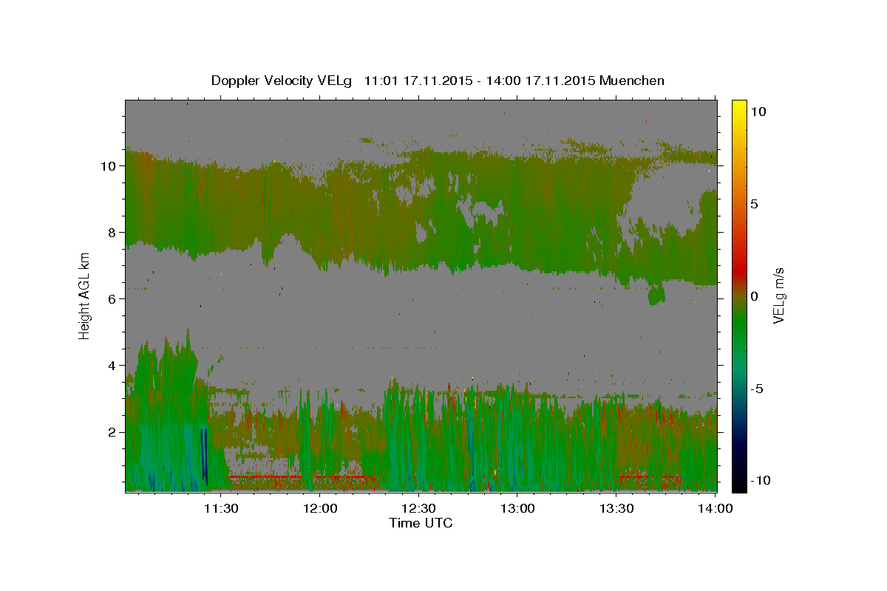Click the height tick label 2
Screen dimensions: 887x591
(x=113, y=432)
